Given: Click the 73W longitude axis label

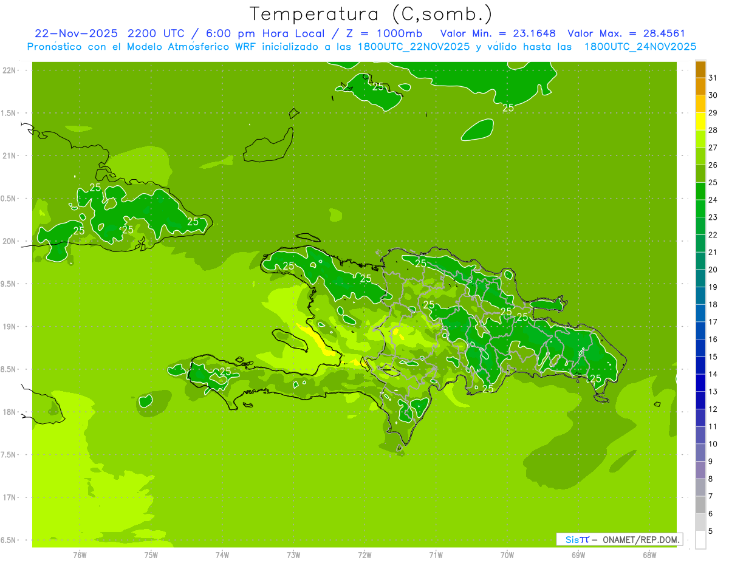Looking at the screenshot, I should 293,554.
